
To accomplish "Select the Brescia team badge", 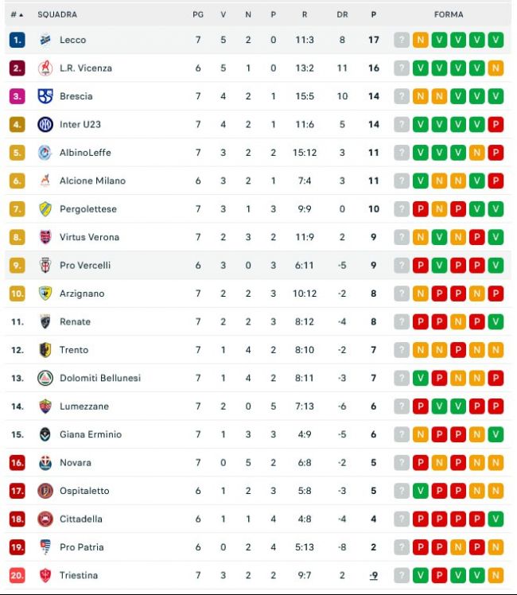I will tap(45, 96).
